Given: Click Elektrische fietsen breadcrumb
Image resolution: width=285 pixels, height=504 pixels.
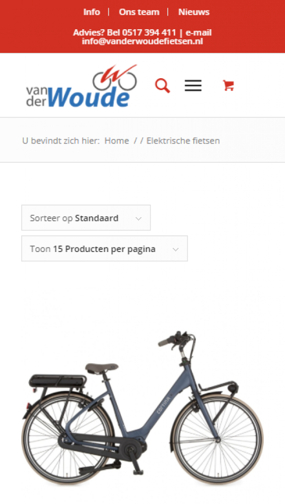Looking at the screenshot, I should 183,141.
